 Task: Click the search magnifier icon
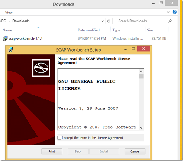170,21
